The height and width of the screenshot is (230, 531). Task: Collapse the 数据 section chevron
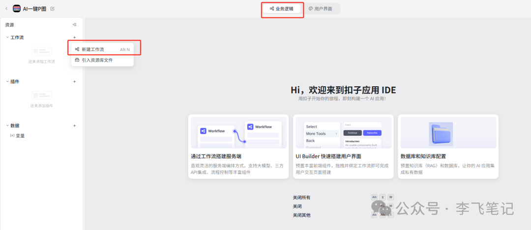7,126
